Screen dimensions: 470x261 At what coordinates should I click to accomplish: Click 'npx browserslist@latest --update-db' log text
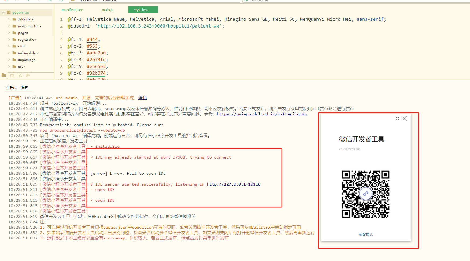(82, 130)
